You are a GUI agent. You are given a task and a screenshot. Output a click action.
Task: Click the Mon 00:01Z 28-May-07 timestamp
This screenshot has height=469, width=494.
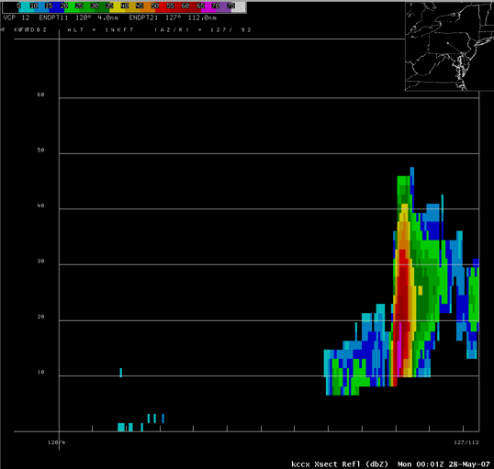(x=443, y=464)
